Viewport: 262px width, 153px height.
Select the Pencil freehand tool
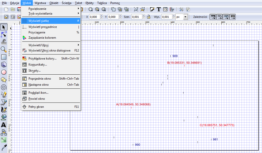4,95
